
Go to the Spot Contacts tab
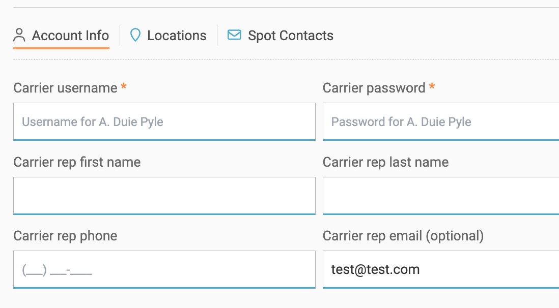(290, 36)
